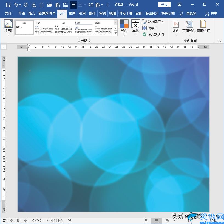Open the arrow beside the second paste icon
Screen dimensions: 224x224
click(x=102, y=5)
